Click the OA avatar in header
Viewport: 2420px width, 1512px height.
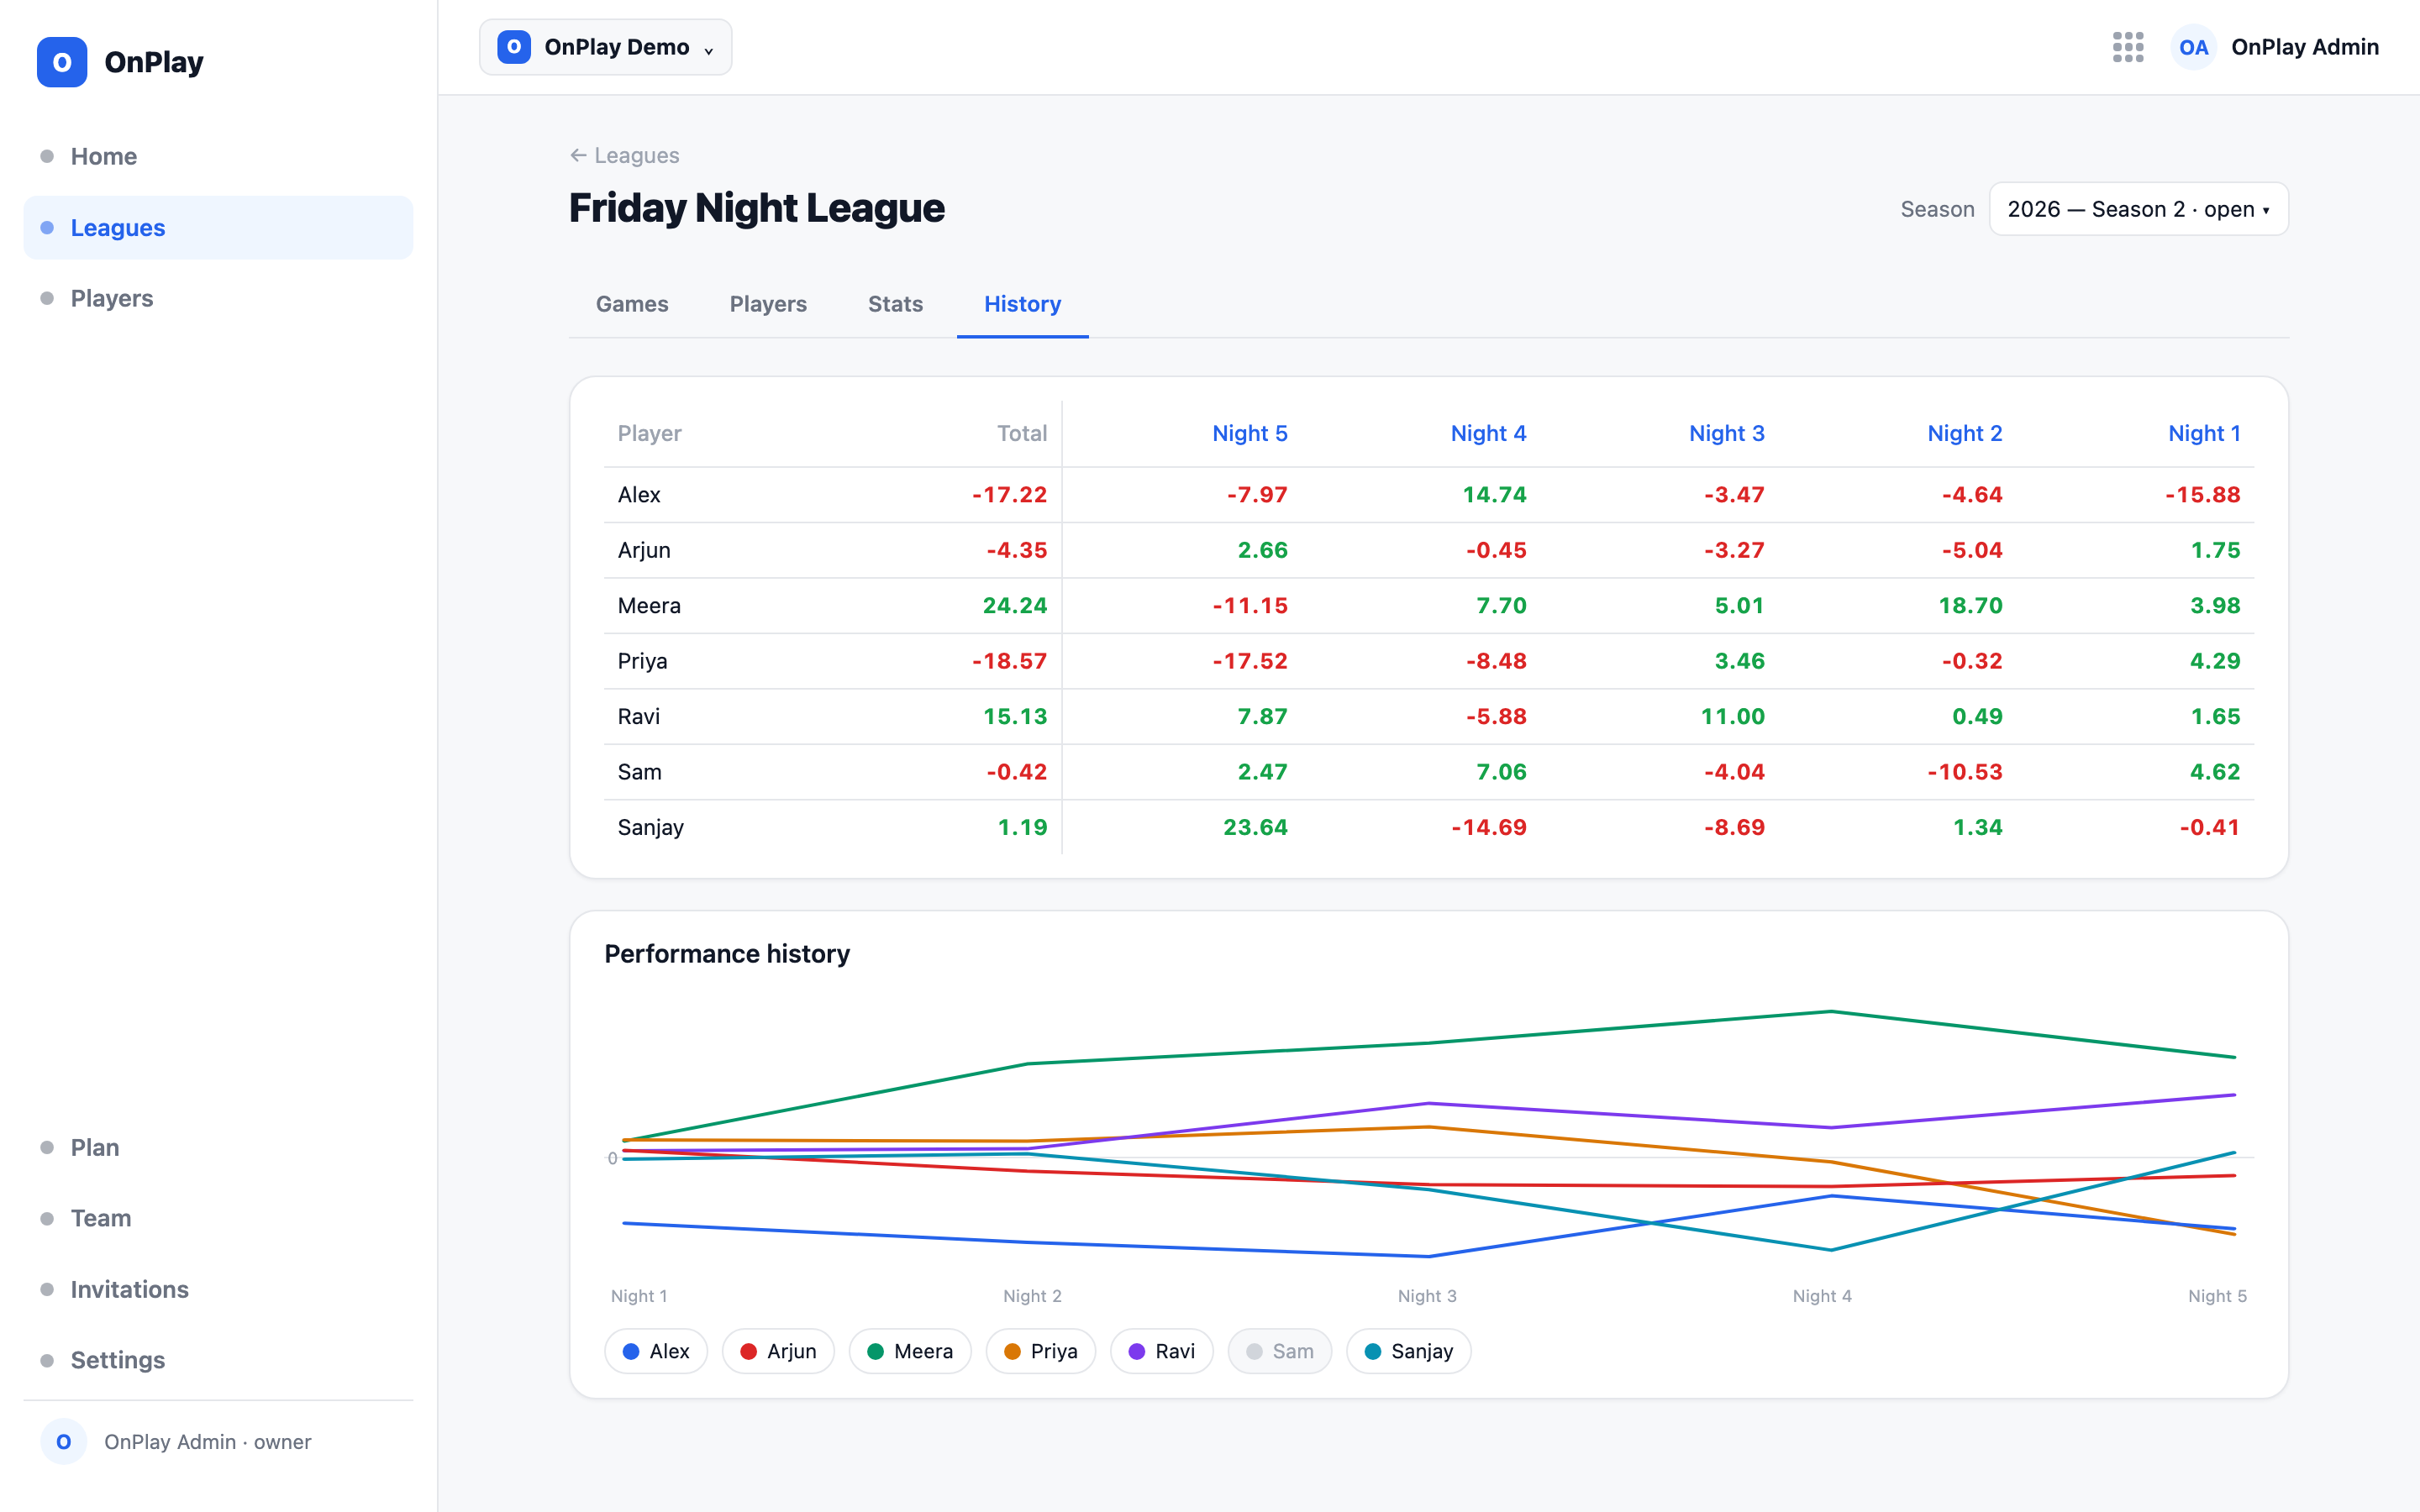2193,47
